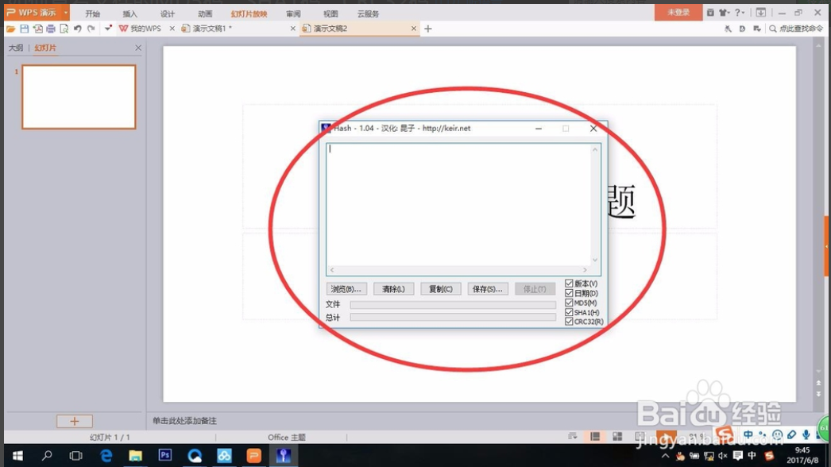
Task: Close the 演示文稿2 document tab
Action: pyautogui.click(x=414, y=29)
